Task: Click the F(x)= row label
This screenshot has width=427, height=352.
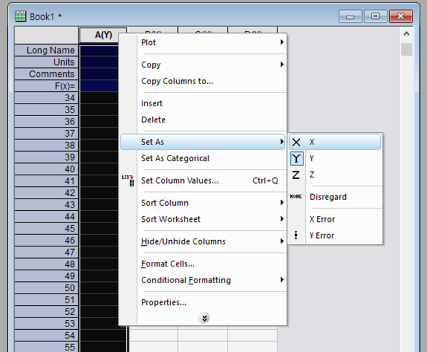Action: click(x=46, y=86)
